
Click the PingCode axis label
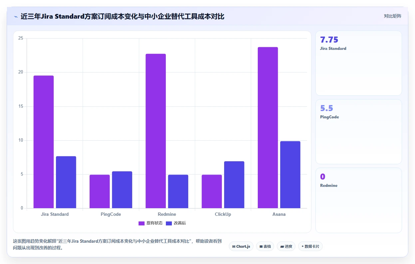111,214
